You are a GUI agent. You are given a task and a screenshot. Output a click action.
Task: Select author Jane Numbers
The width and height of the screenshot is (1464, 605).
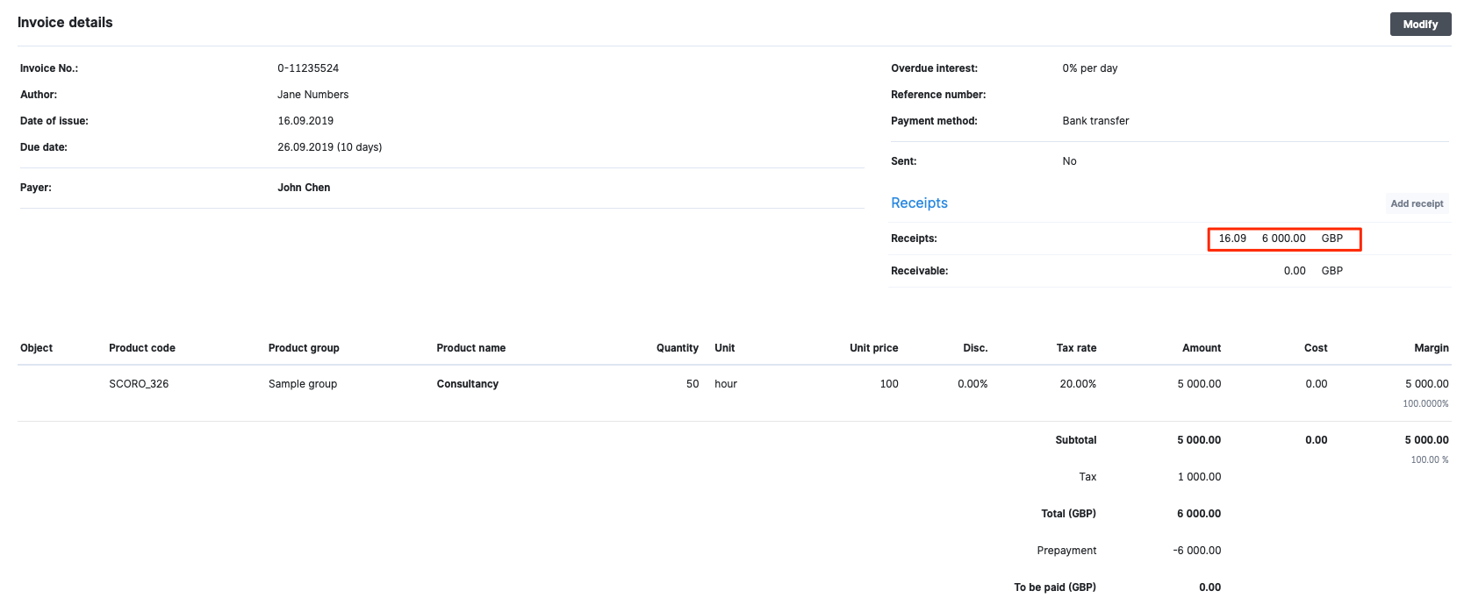312,95
